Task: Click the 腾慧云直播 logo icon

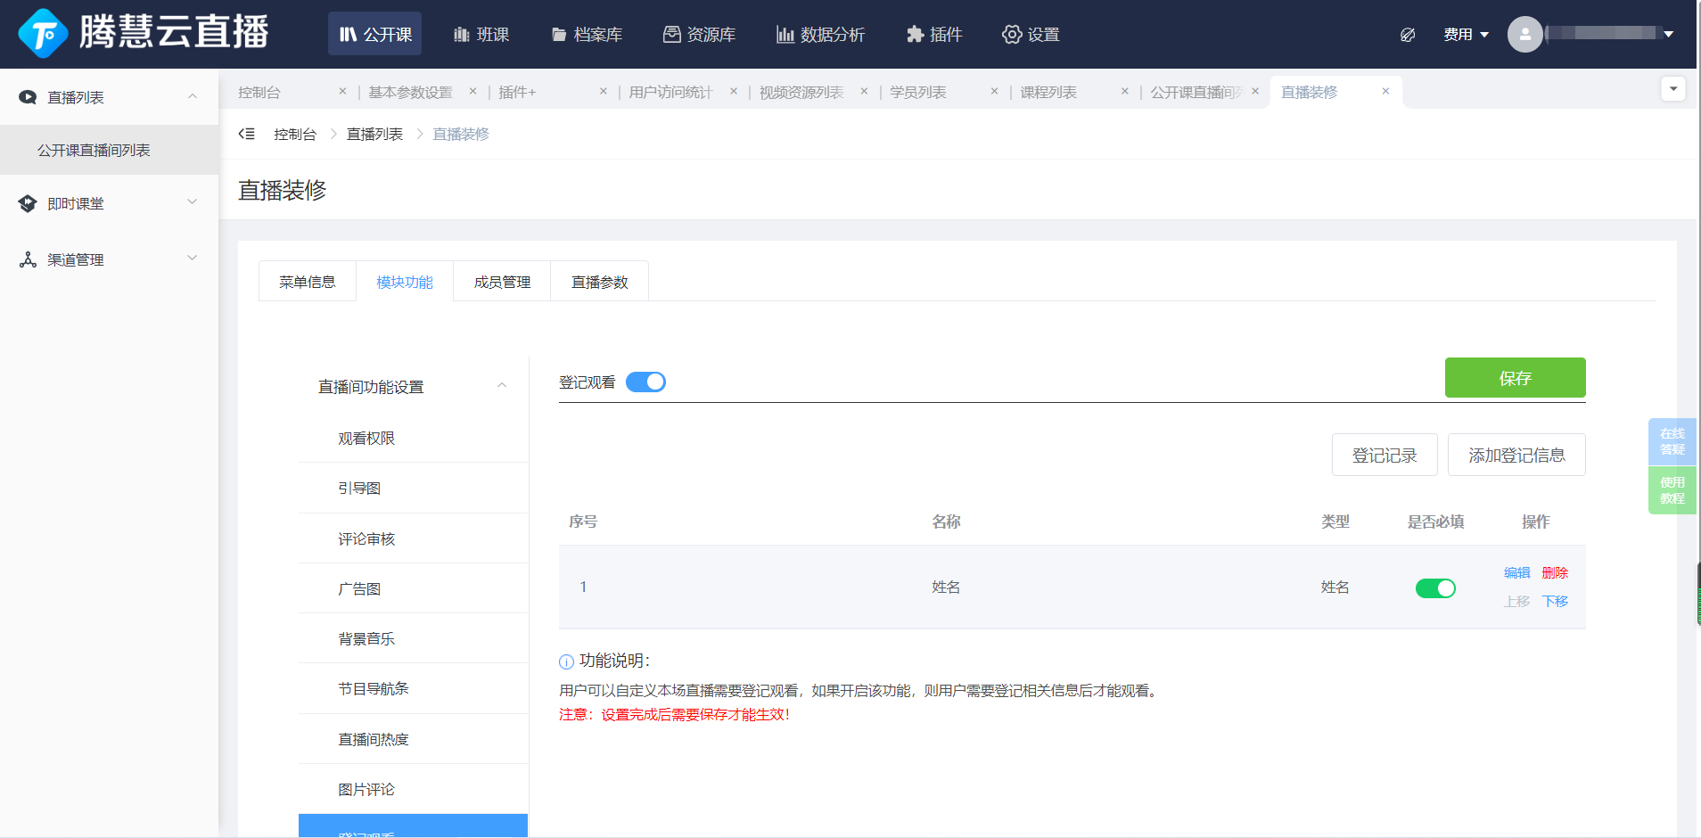Action: pos(42,34)
